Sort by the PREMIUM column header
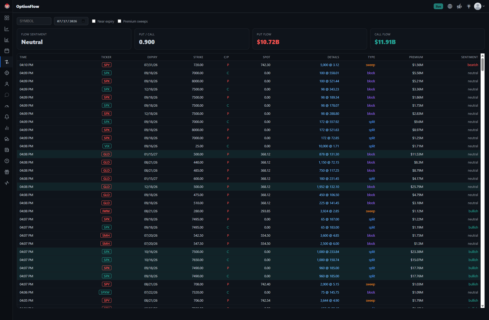 416,57
